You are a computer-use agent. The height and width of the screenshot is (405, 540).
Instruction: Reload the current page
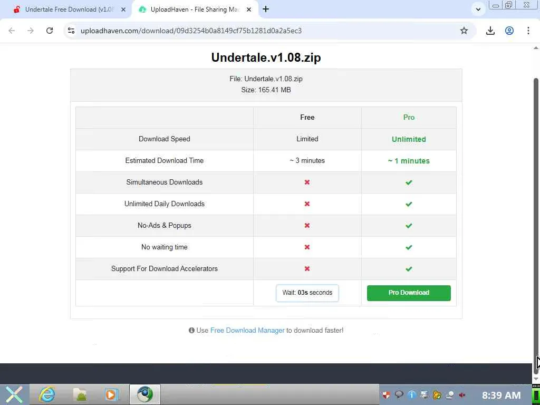tap(50, 31)
